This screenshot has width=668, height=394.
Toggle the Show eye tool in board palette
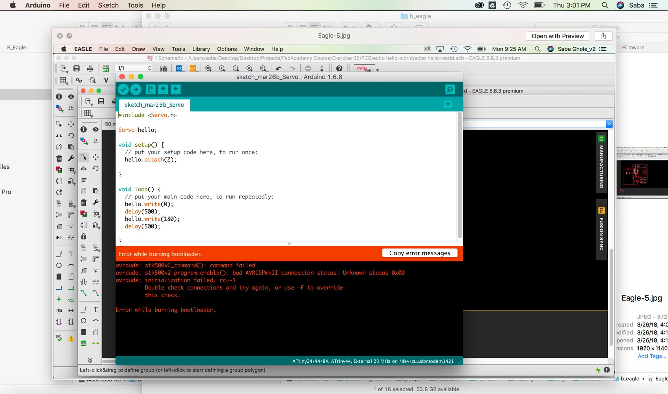pos(96,129)
